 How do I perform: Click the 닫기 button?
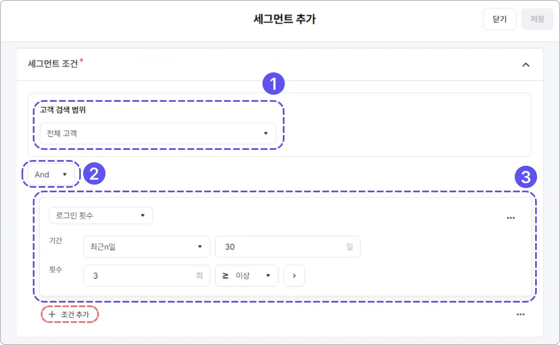(x=499, y=19)
